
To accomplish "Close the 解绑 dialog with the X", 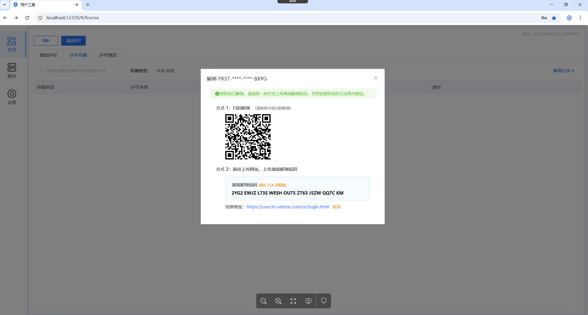I will coord(376,78).
